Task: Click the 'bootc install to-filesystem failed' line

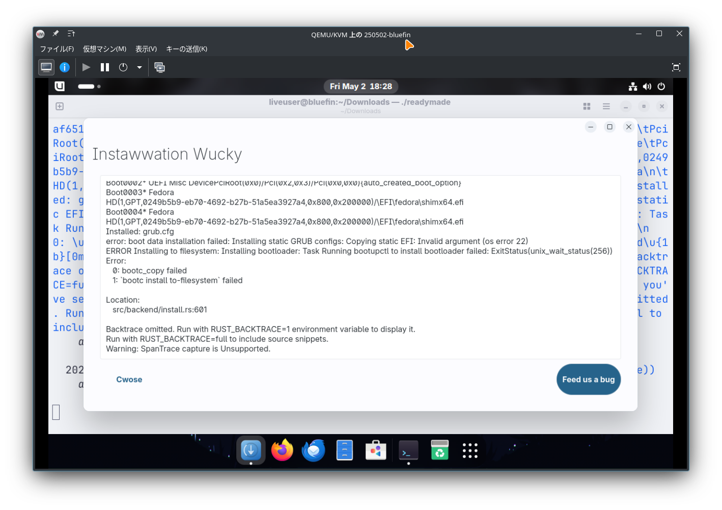Action: 178,280
